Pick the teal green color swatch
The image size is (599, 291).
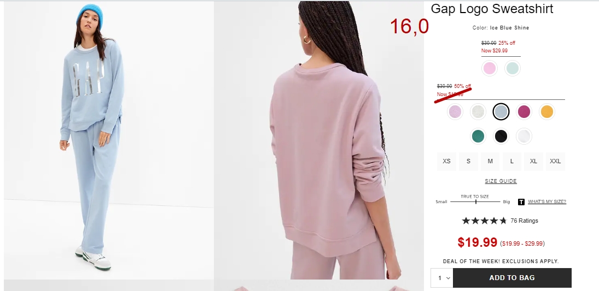pyautogui.click(x=478, y=136)
